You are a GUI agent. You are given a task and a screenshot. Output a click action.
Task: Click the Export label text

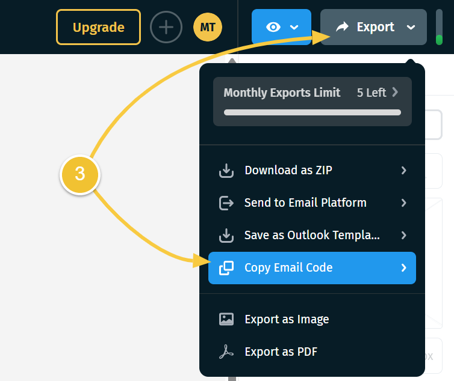375,27
